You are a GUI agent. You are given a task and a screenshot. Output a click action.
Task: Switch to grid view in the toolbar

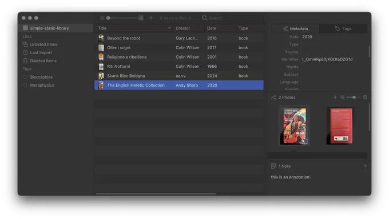[x=141, y=18]
